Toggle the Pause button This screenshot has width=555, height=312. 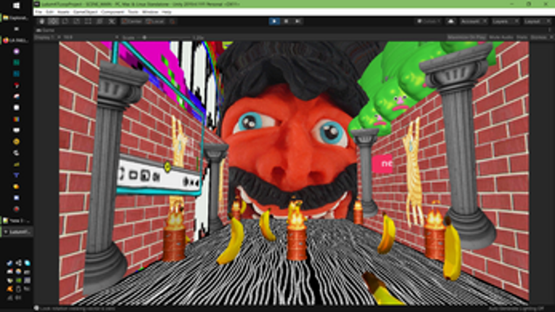coord(286,21)
